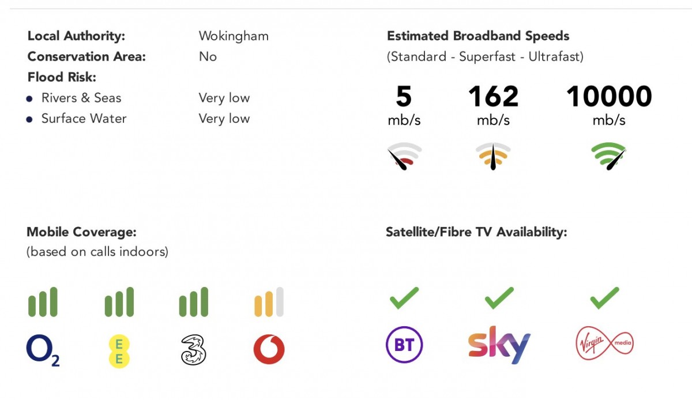Click the orange superfast speed gauge
The height and width of the screenshot is (400, 692).
click(x=493, y=156)
